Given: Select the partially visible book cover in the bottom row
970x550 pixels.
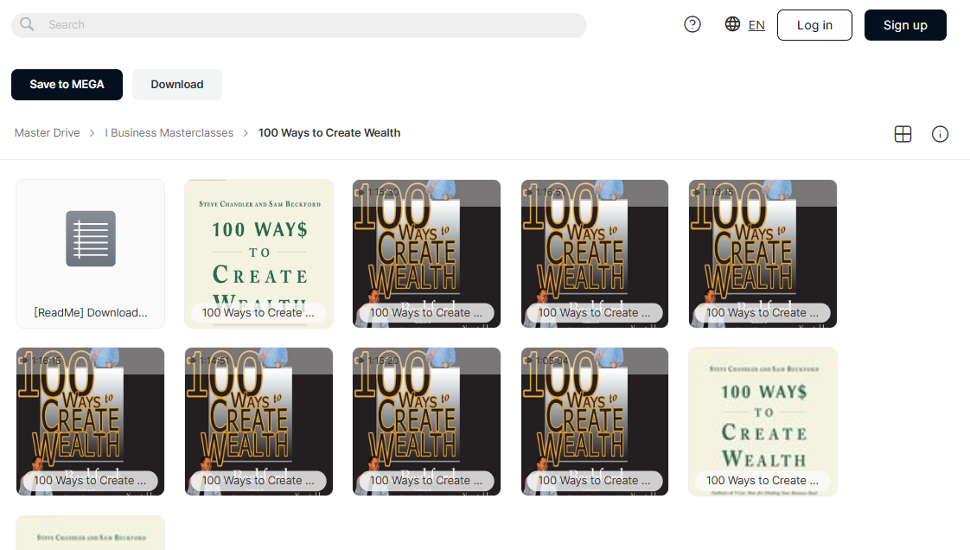Looking at the screenshot, I should pyautogui.click(x=90, y=533).
